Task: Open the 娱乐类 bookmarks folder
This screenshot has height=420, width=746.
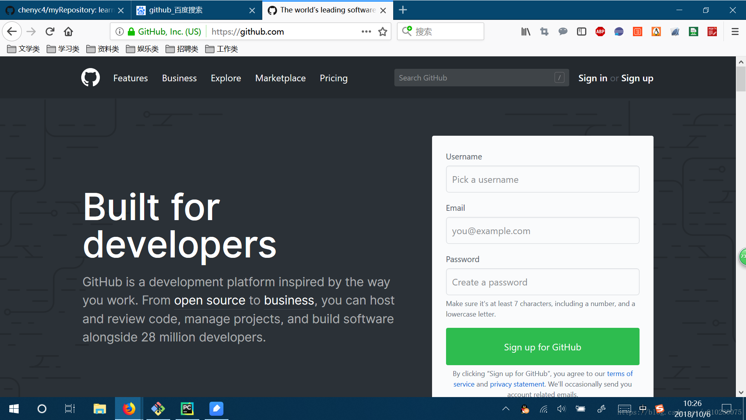Action: 143,49
